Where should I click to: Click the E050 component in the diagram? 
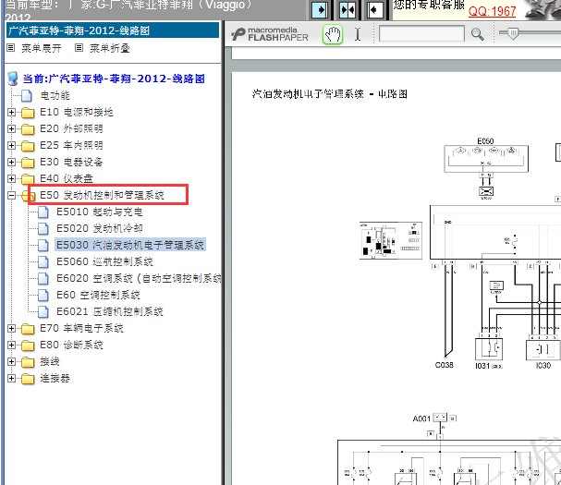click(486, 159)
